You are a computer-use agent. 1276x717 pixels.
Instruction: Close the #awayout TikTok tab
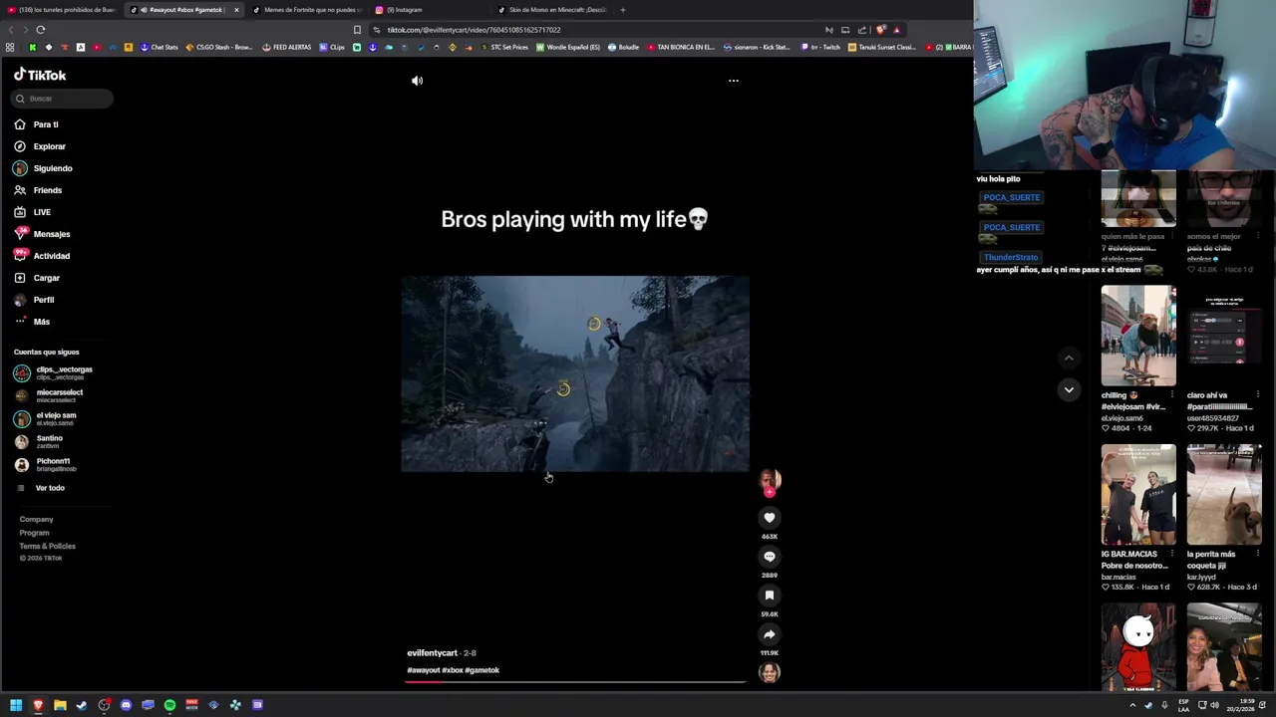tap(236, 10)
